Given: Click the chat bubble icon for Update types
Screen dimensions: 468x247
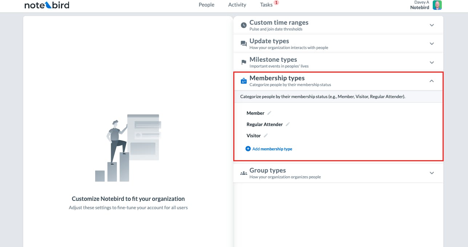Looking at the screenshot, I should coord(244,44).
